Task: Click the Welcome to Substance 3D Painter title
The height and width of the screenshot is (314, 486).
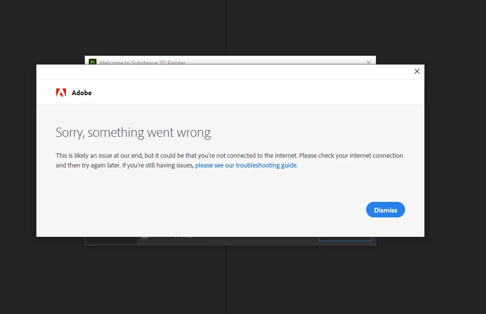Action: point(142,63)
